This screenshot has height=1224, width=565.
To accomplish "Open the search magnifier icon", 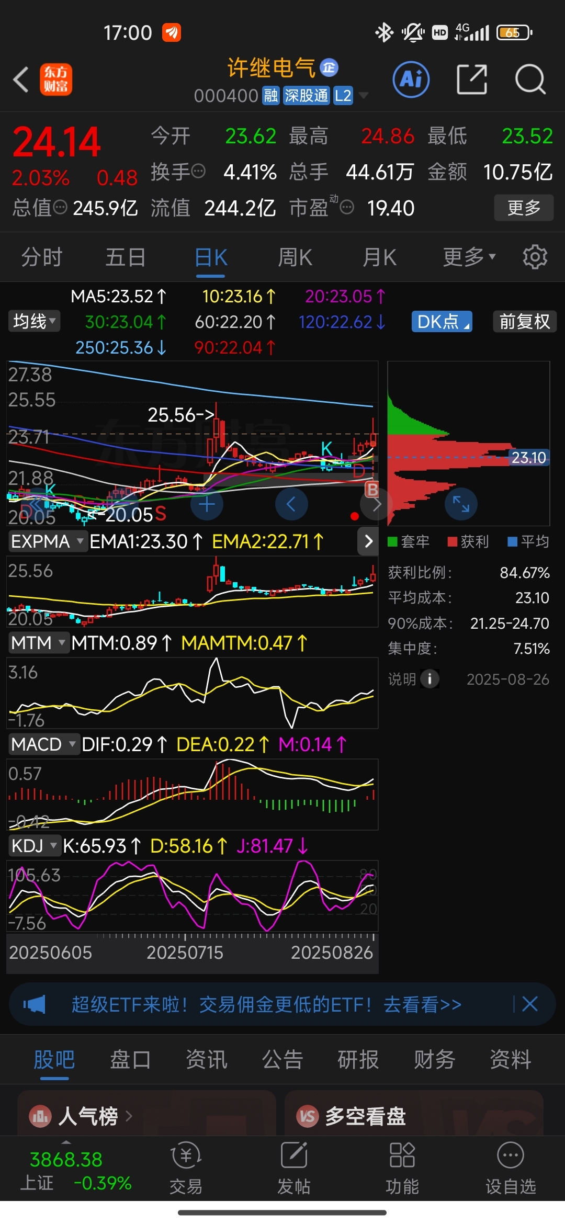I will pos(530,80).
